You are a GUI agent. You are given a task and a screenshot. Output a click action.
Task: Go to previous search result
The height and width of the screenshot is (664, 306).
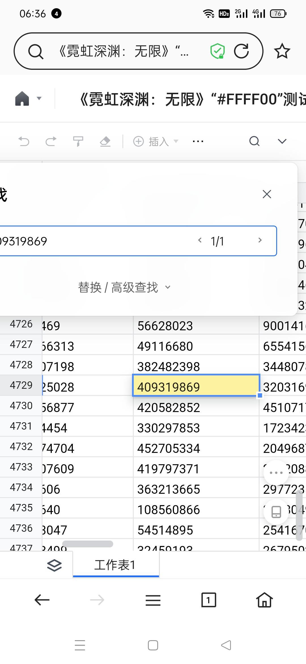pos(200,241)
